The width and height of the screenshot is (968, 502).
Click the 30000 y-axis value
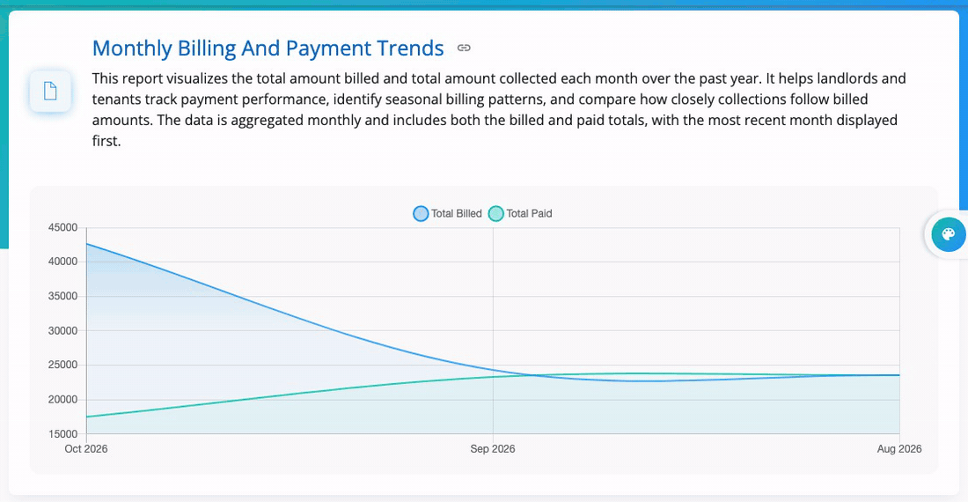coord(63,331)
